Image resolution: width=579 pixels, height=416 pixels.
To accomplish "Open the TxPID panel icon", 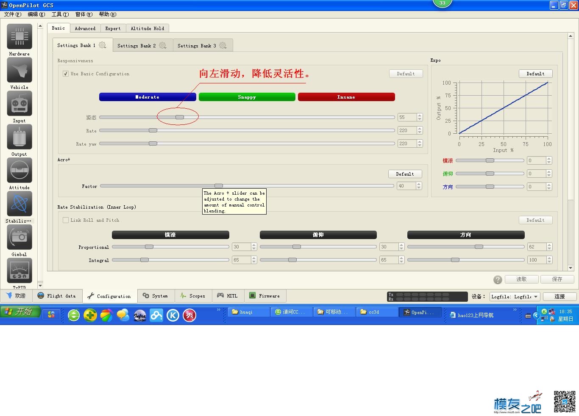I will tap(19, 271).
